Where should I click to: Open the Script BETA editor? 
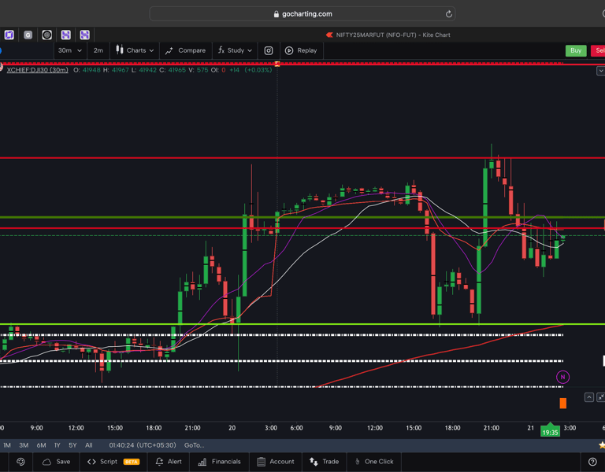pyautogui.click(x=113, y=462)
